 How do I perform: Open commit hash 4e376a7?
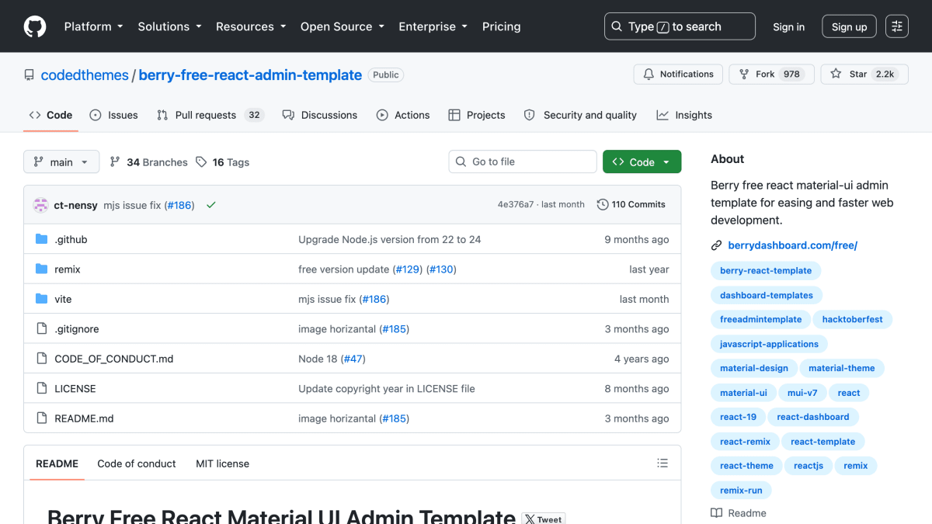(x=516, y=205)
